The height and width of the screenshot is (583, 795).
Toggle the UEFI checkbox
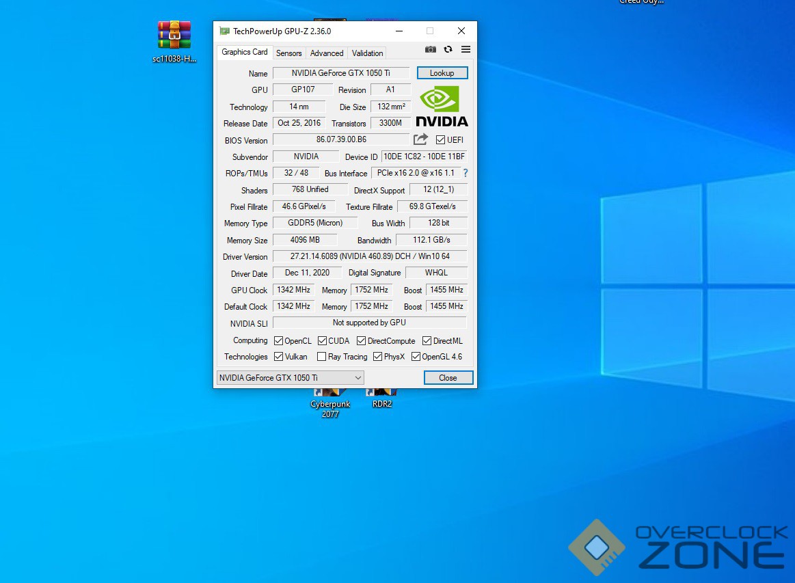(x=441, y=140)
